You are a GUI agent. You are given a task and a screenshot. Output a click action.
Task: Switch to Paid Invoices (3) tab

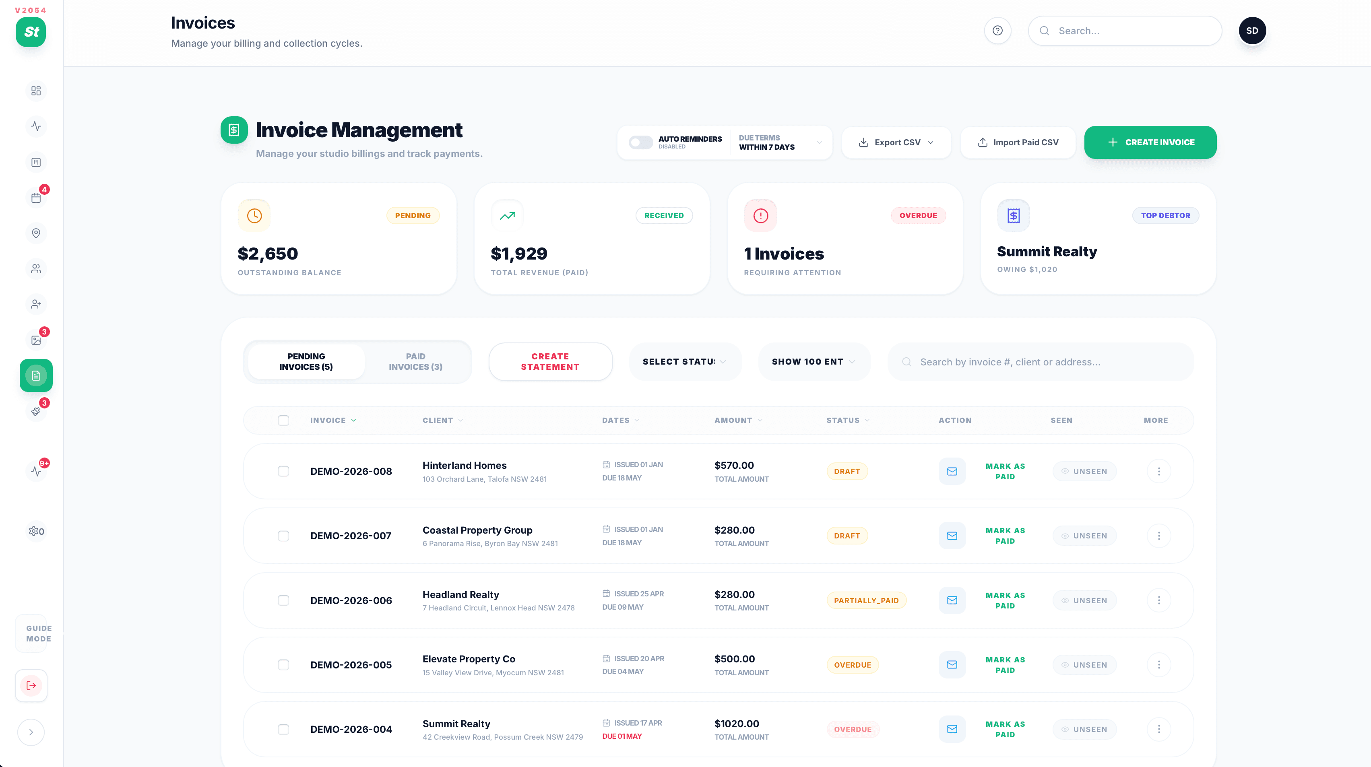coord(415,362)
